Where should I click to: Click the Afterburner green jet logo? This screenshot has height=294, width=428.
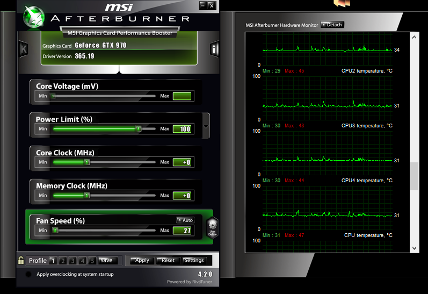click(34, 17)
